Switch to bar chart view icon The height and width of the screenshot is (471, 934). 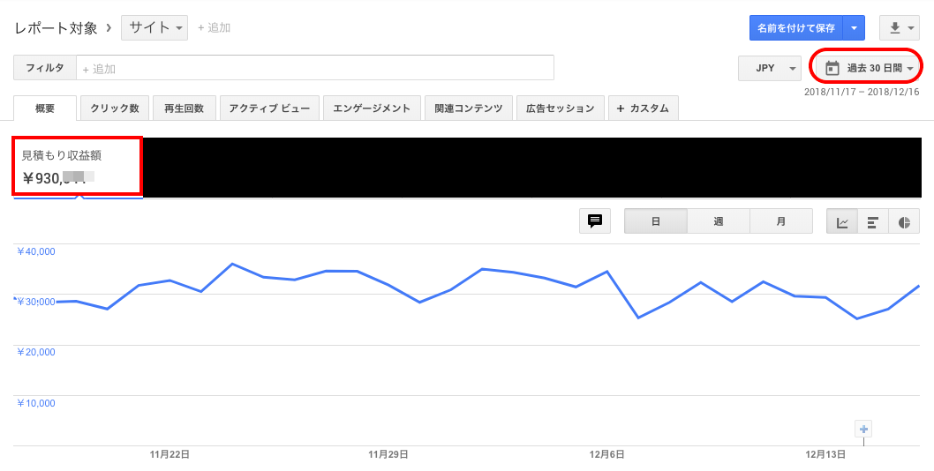[873, 221]
